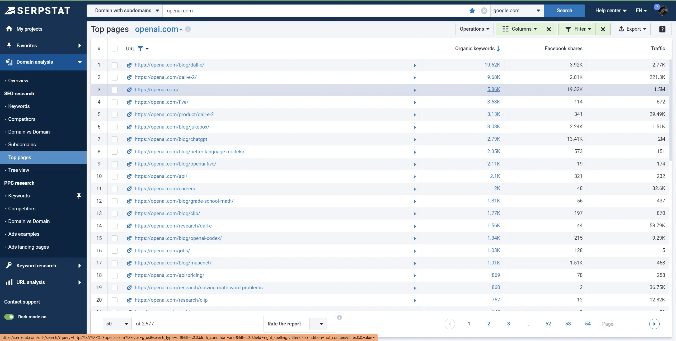Tick checkbox for api/pricing row
The height and width of the screenshot is (341, 676).
click(x=115, y=276)
